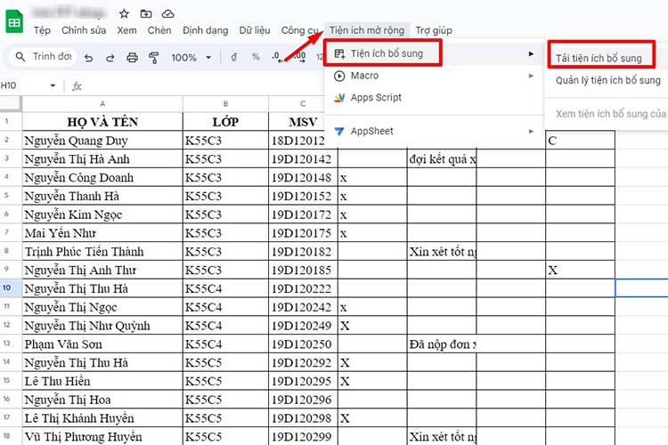Screen dimensions: 668x445
Task: Expand the AppSheet submenu arrow
Action: point(531,131)
